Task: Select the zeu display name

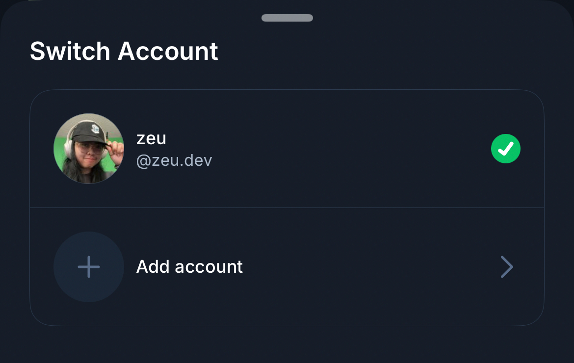Action: point(151,139)
